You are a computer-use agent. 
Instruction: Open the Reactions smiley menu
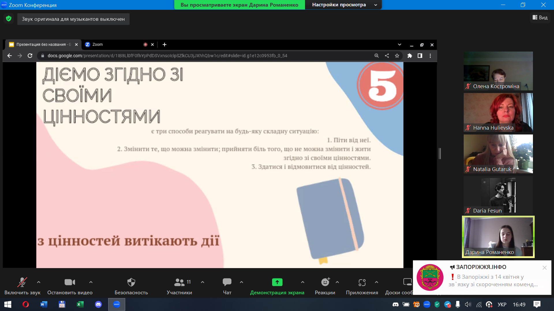(x=325, y=282)
